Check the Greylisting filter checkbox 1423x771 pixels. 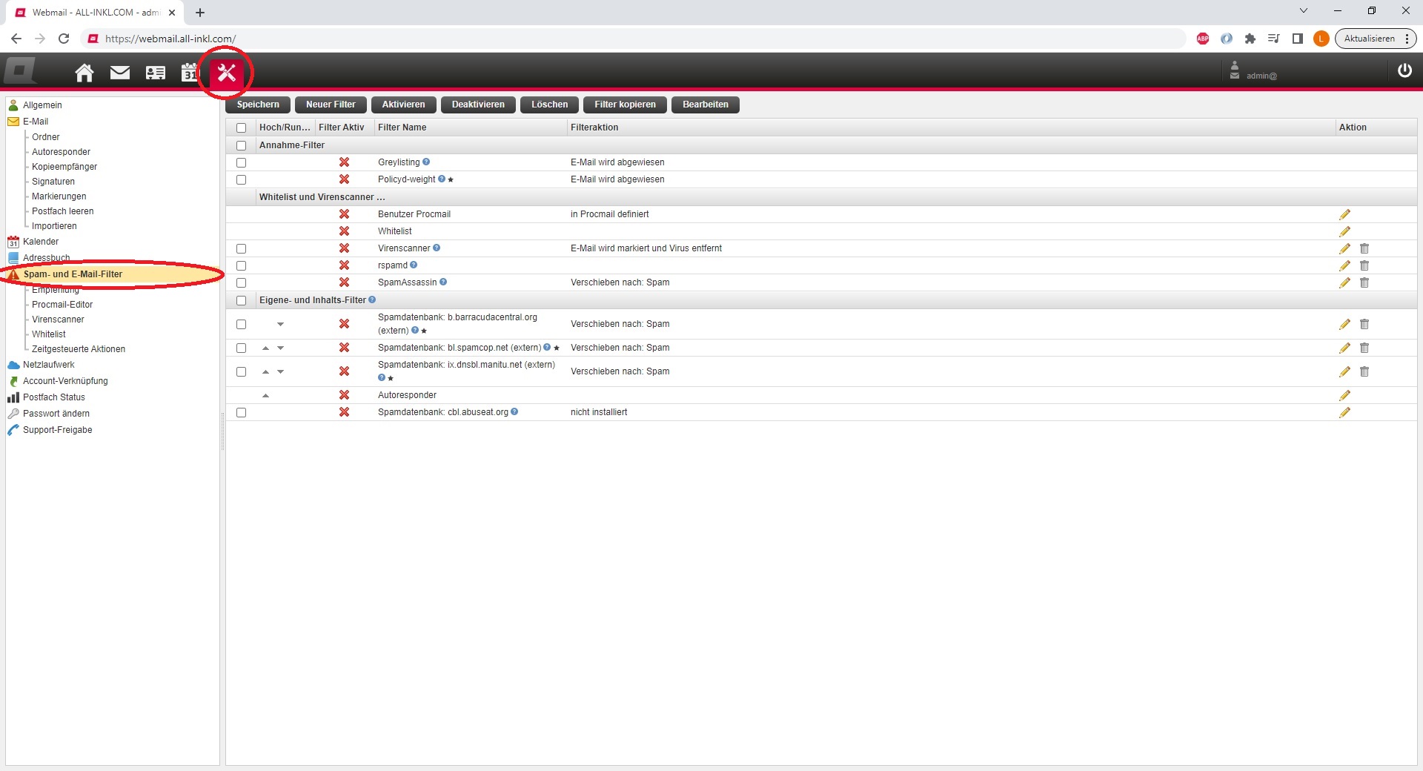(x=241, y=162)
